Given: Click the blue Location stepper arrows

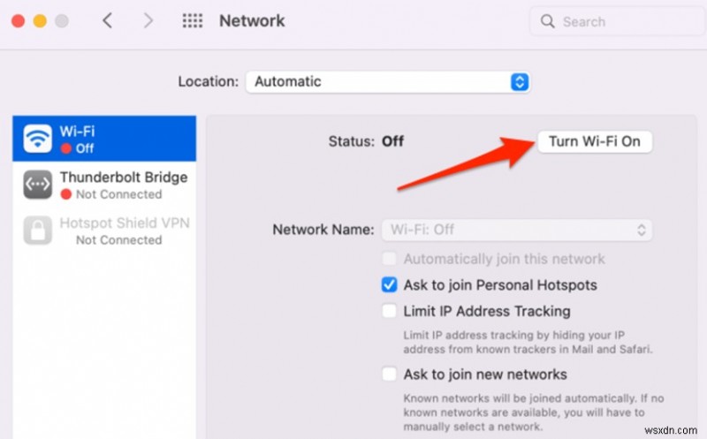Looking at the screenshot, I should [x=520, y=82].
